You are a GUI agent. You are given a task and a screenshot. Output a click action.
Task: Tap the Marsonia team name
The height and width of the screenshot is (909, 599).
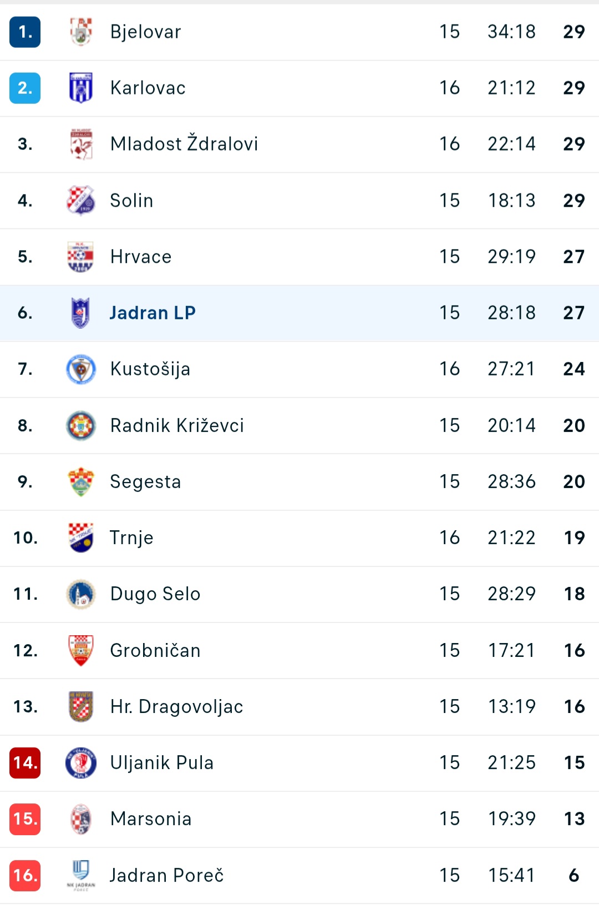pyautogui.click(x=151, y=818)
